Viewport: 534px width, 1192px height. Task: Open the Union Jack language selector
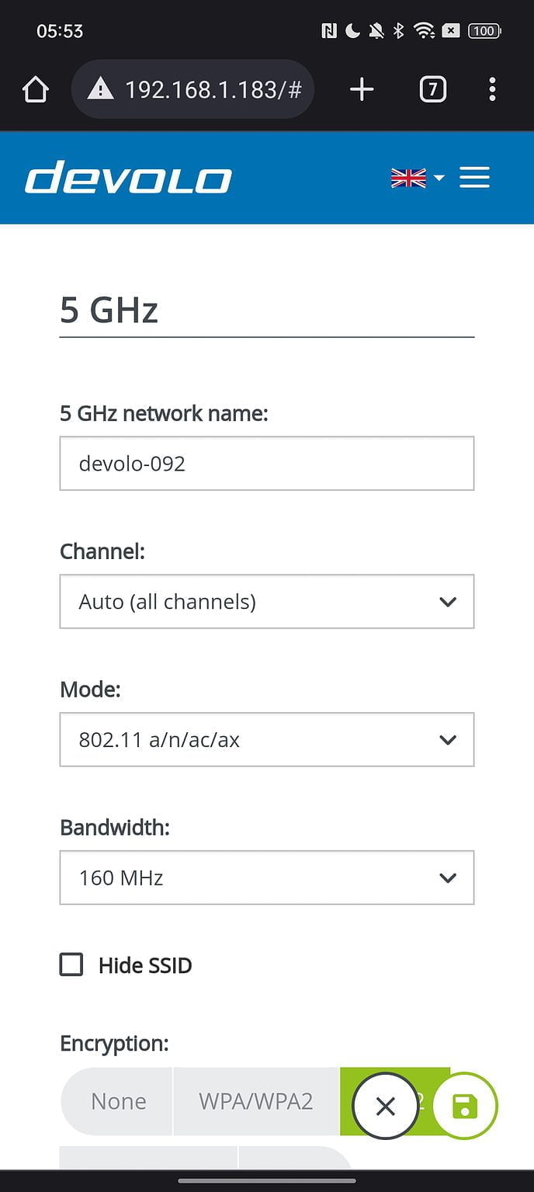click(409, 177)
